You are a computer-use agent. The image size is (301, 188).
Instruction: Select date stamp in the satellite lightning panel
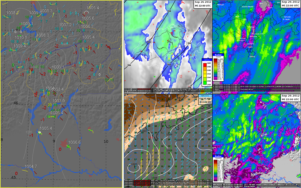click(203, 4)
